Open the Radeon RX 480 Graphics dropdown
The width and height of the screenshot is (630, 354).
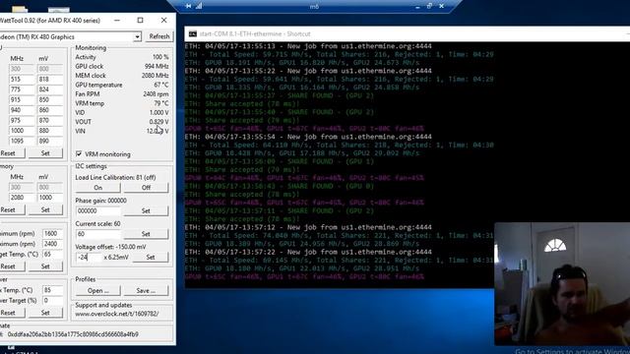[x=137, y=37]
